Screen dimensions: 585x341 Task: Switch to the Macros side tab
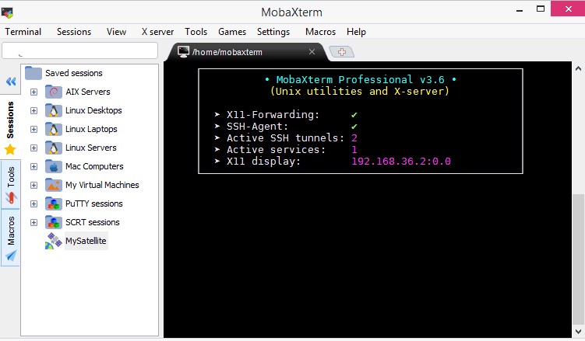point(10,238)
